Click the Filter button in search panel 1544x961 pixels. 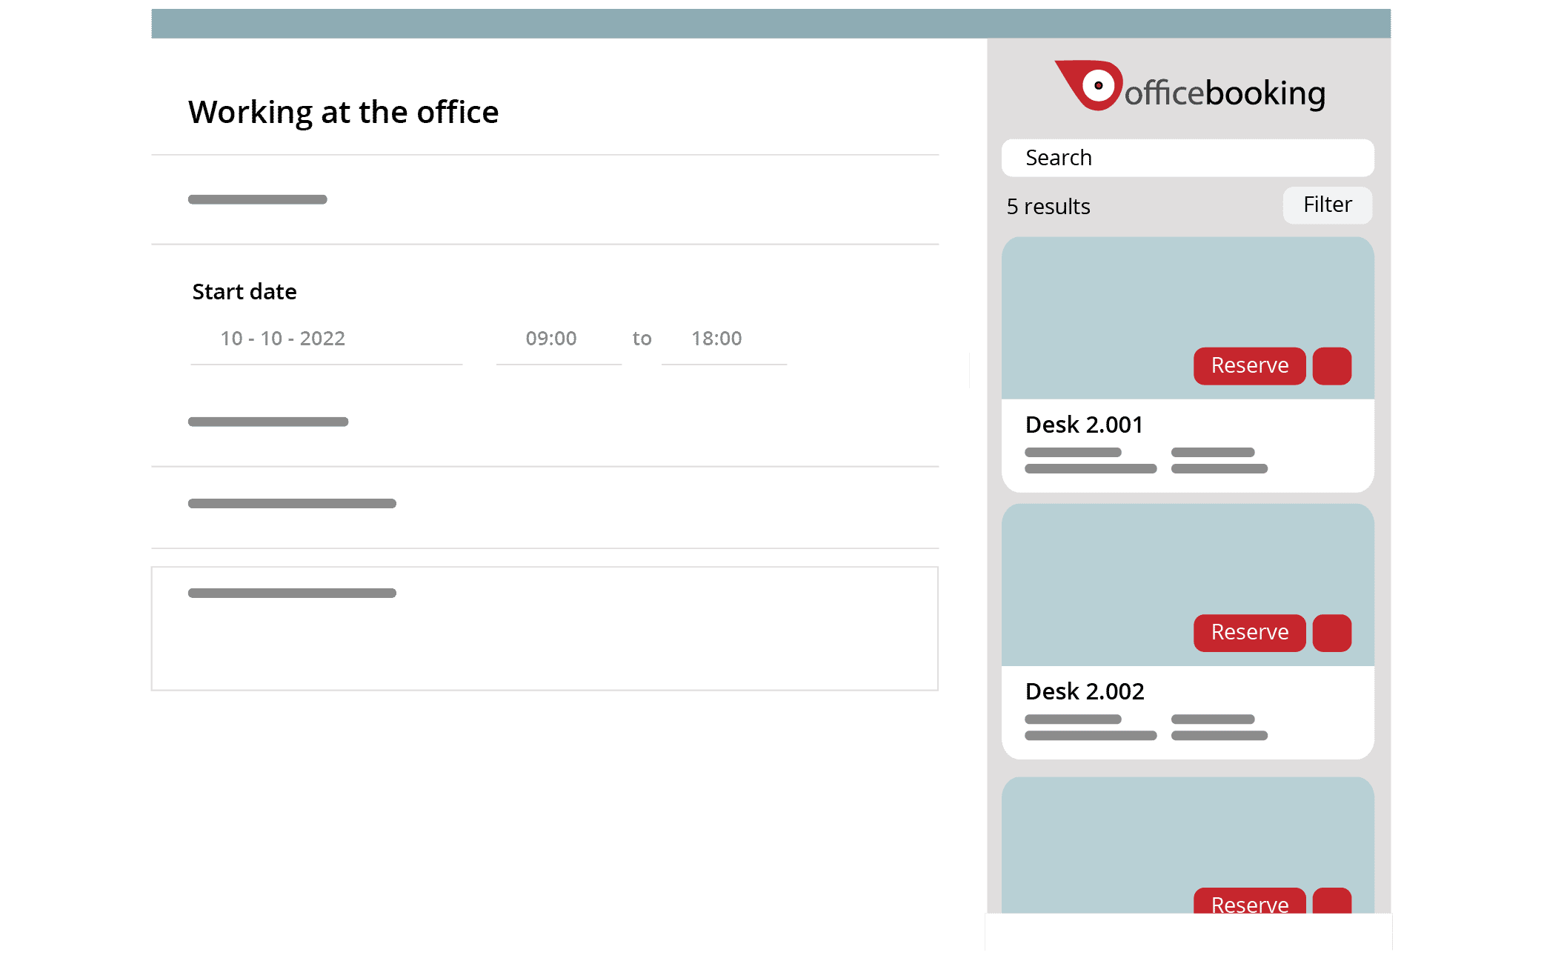(1327, 204)
